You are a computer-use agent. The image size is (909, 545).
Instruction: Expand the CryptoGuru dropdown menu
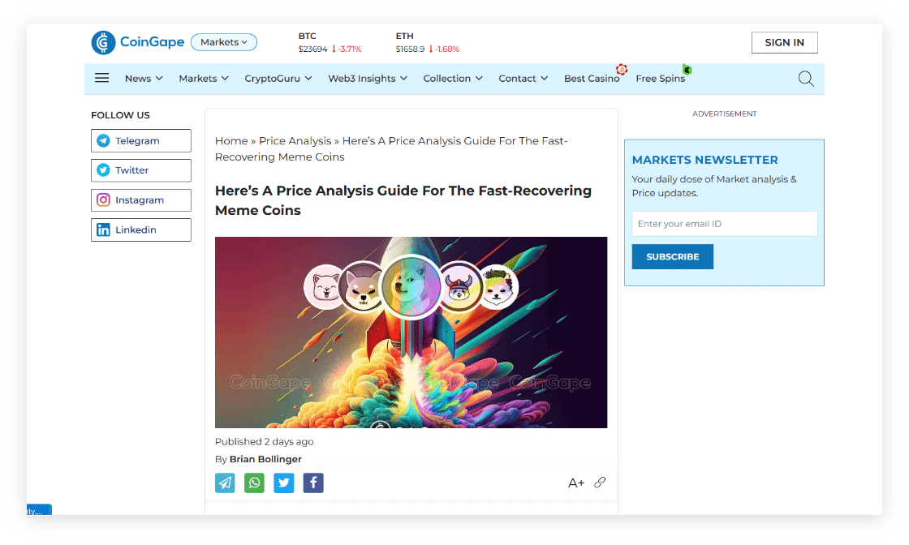click(278, 78)
